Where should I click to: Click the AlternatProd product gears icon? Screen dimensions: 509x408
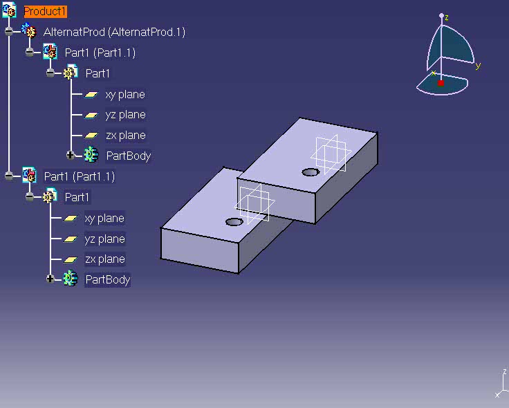tap(29, 31)
